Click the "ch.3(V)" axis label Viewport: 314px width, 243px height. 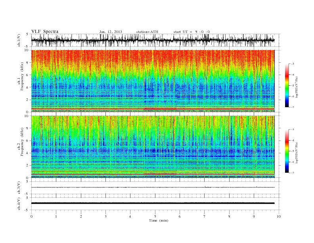click(x=19, y=188)
